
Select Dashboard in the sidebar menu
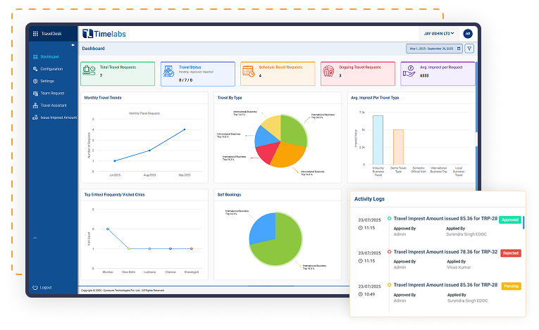tap(49, 56)
